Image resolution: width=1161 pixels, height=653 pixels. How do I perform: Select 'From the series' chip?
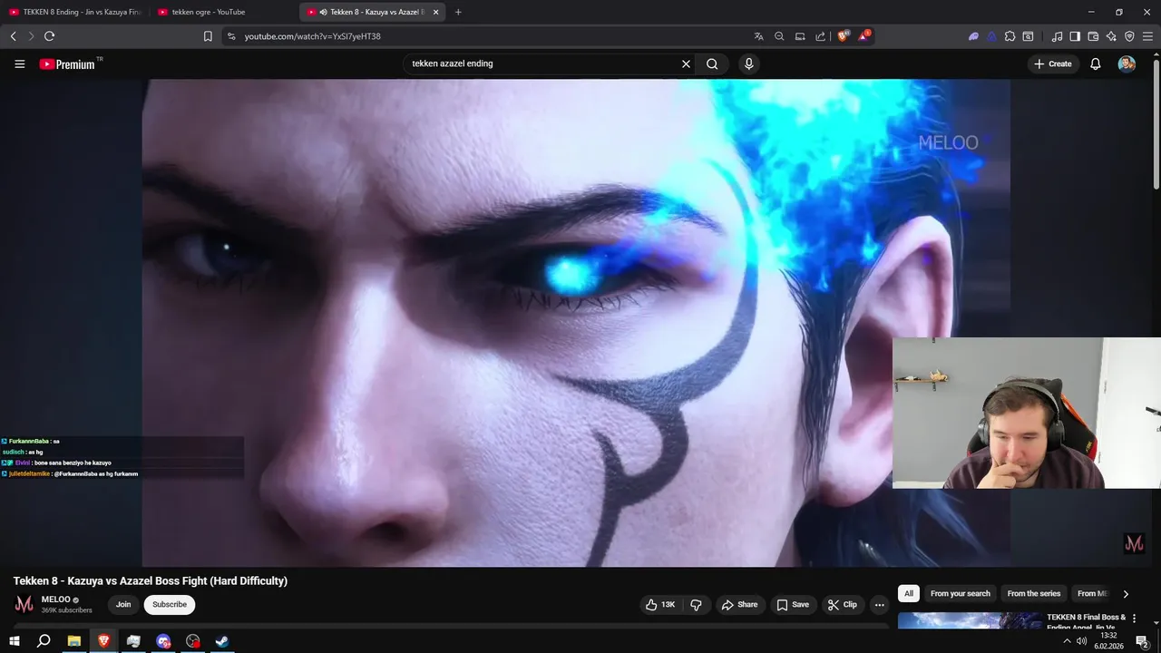point(1034,593)
